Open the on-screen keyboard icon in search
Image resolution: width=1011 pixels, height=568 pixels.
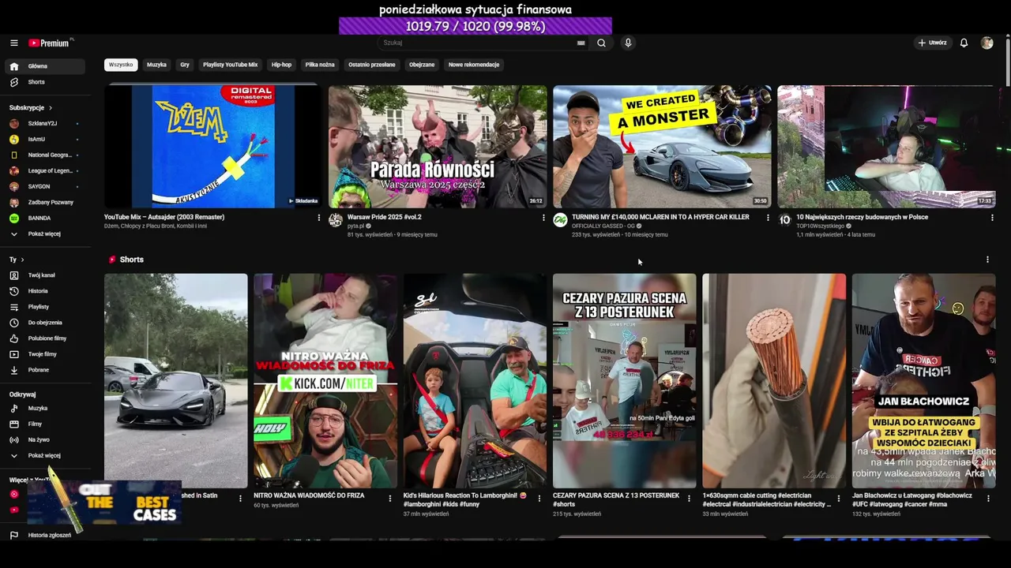pos(581,43)
